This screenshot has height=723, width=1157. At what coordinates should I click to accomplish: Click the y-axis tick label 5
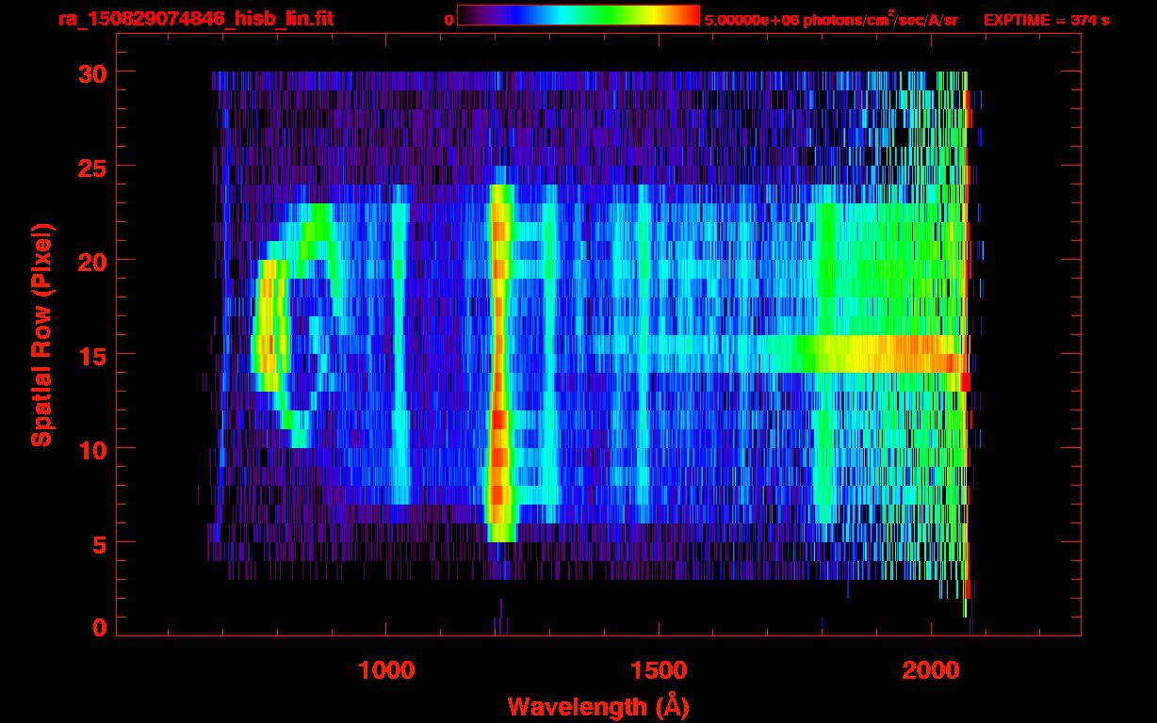point(100,543)
